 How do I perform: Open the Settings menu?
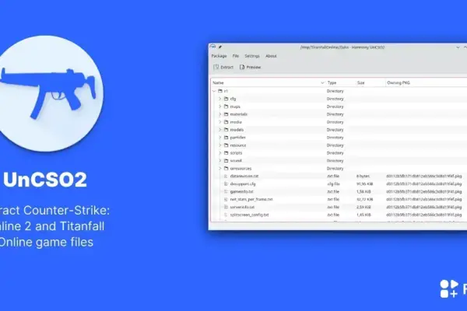252,56
